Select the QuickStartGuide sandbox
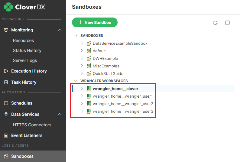This screenshot has height=162, width=240. [108, 73]
